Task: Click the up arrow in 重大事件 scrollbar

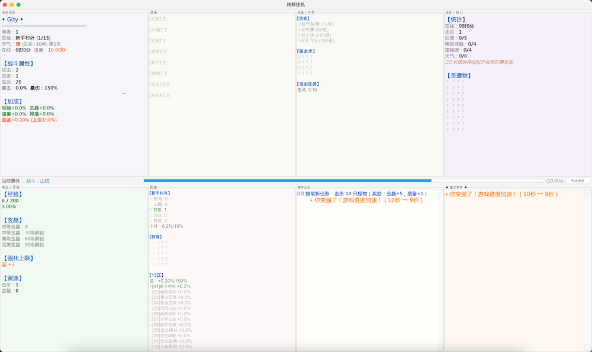Action: pyautogui.click(x=587, y=193)
